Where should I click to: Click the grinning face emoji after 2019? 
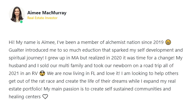[168, 42]
